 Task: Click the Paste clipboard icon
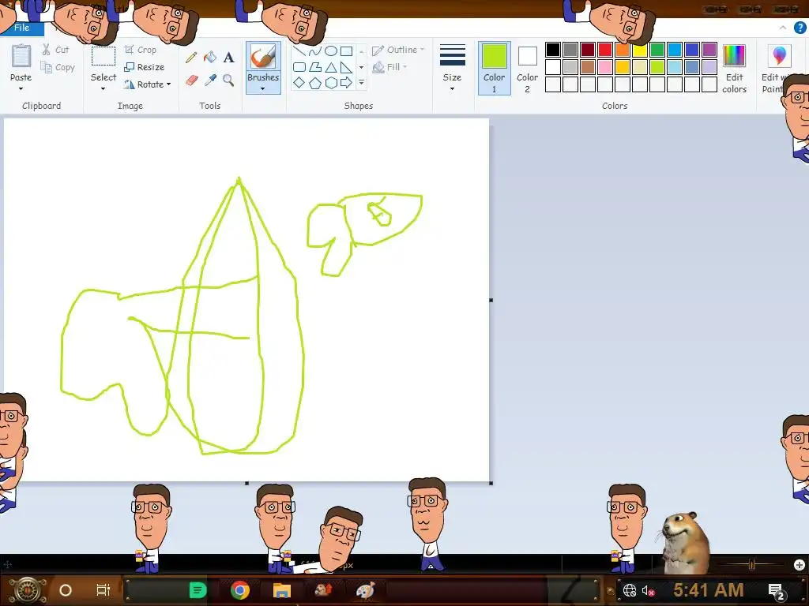click(x=21, y=56)
